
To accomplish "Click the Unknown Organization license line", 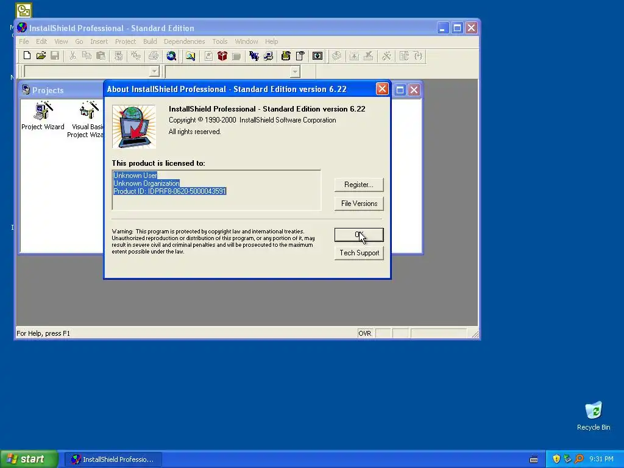I will coord(146,183).
